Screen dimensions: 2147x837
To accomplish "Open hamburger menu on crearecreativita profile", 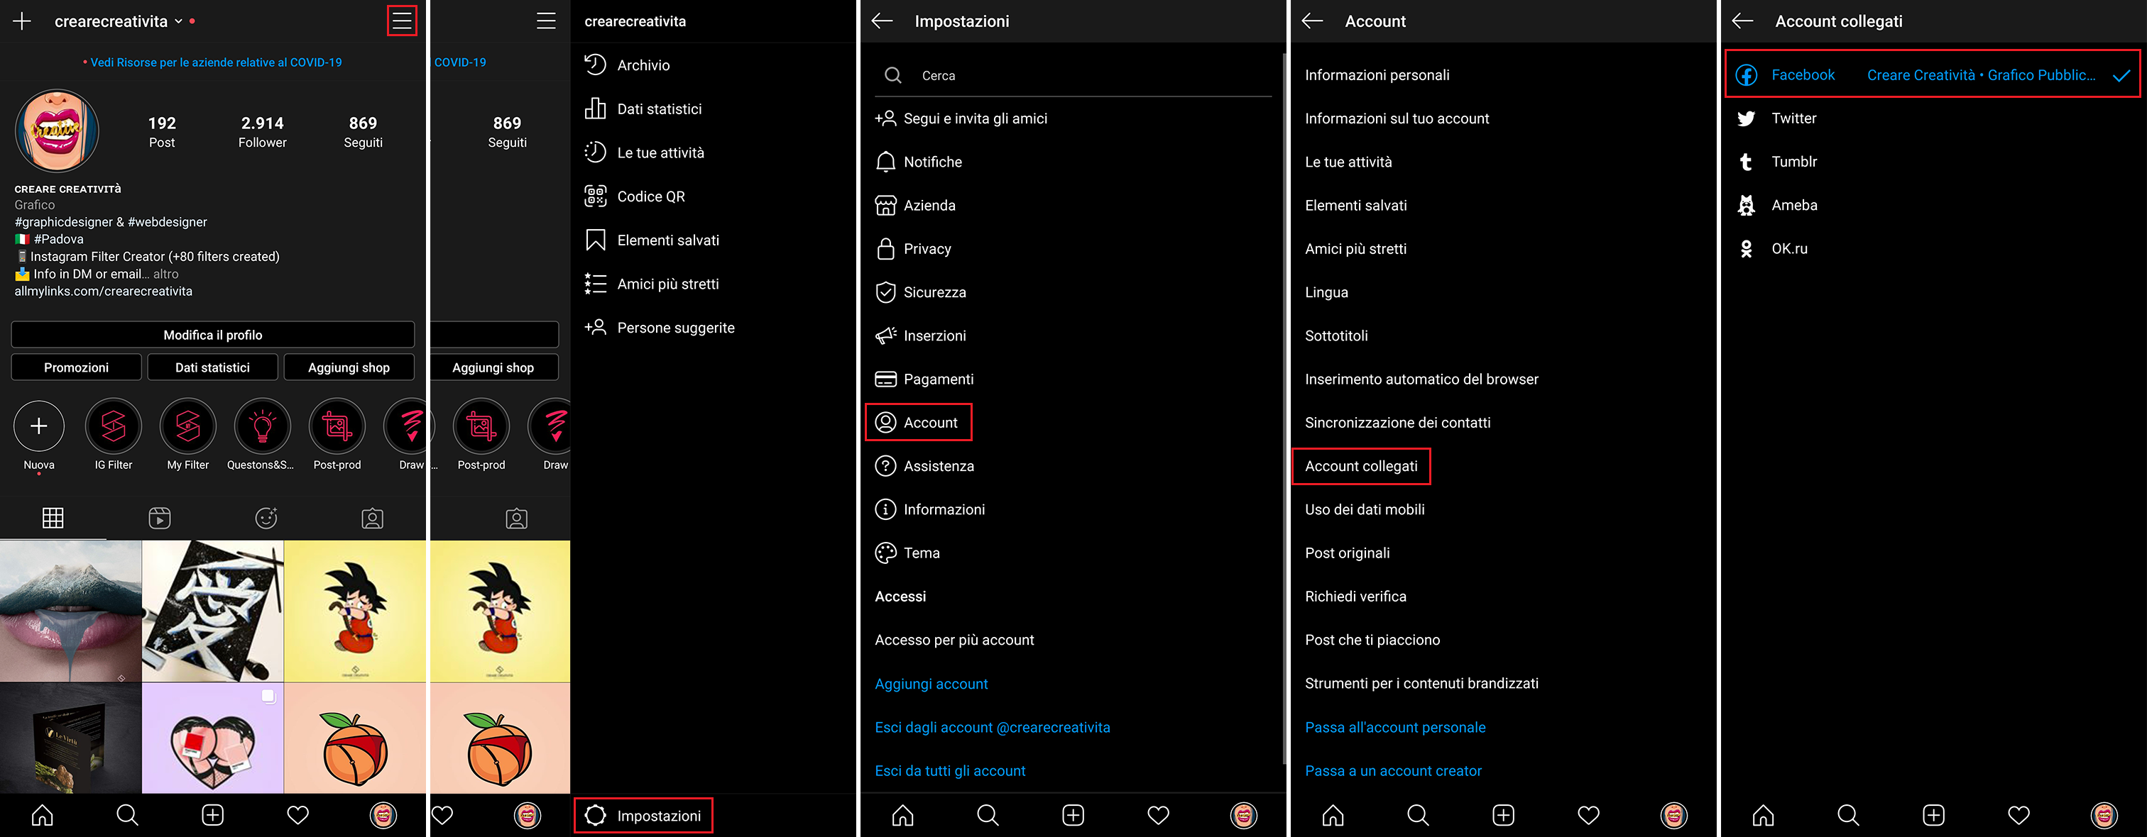I will (402, 21).
